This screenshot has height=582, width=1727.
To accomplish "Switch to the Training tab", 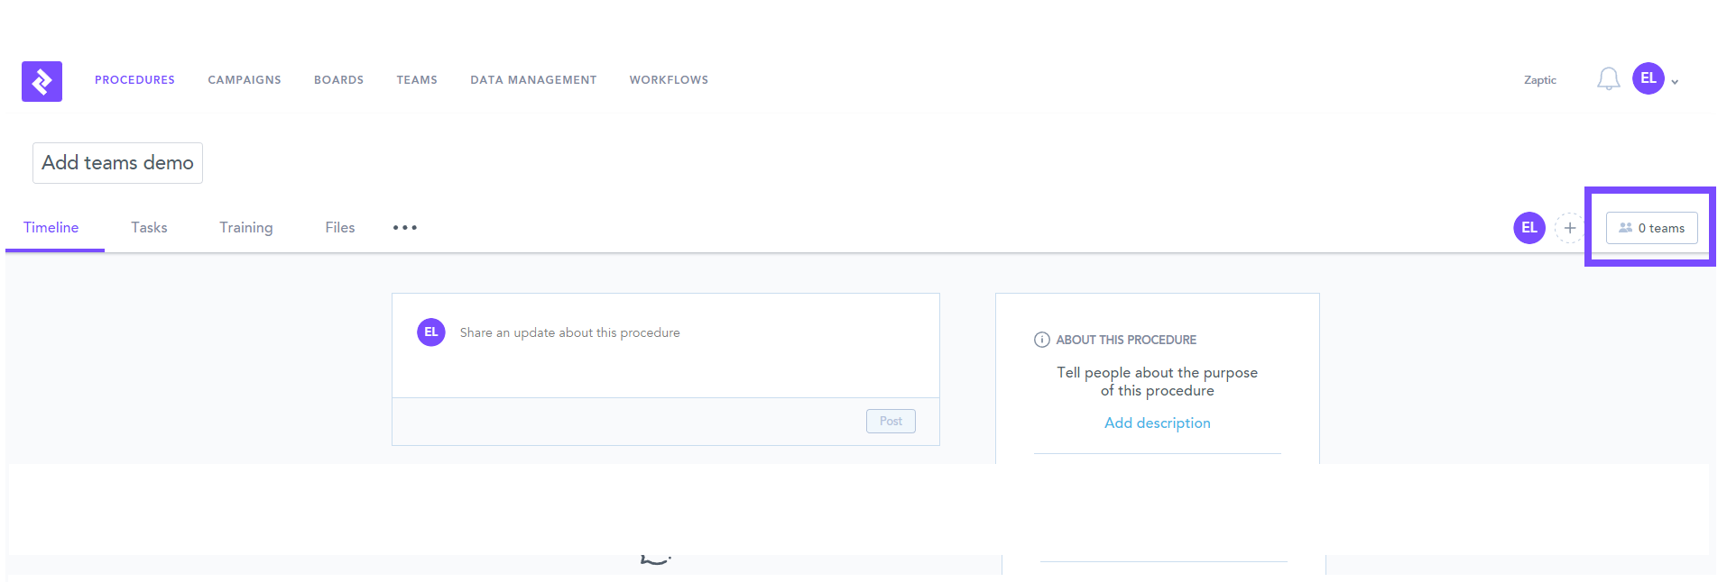I will coord(245,228).
